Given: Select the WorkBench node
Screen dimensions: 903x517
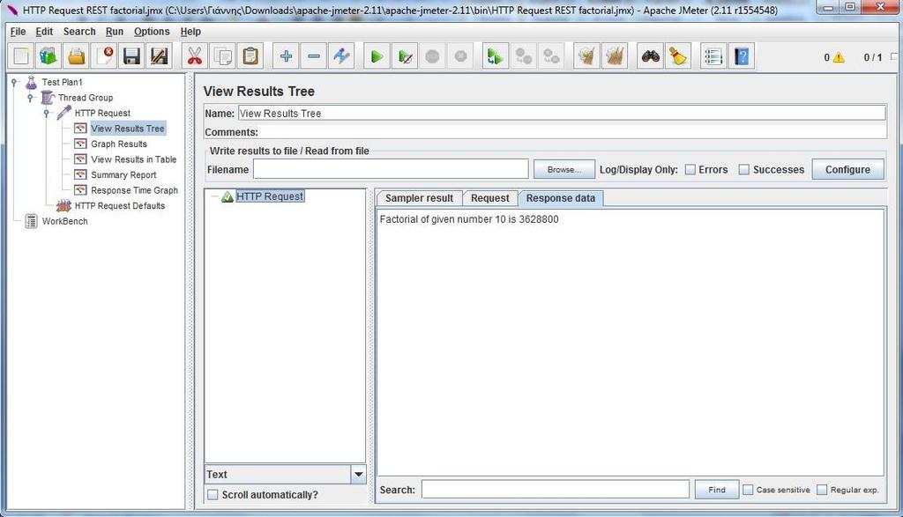Looking at the screenshot, I should (64, 221).
